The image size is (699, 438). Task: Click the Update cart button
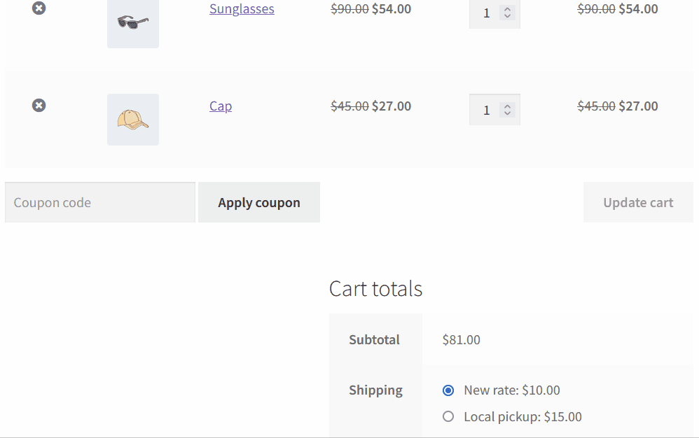[638, 202]
